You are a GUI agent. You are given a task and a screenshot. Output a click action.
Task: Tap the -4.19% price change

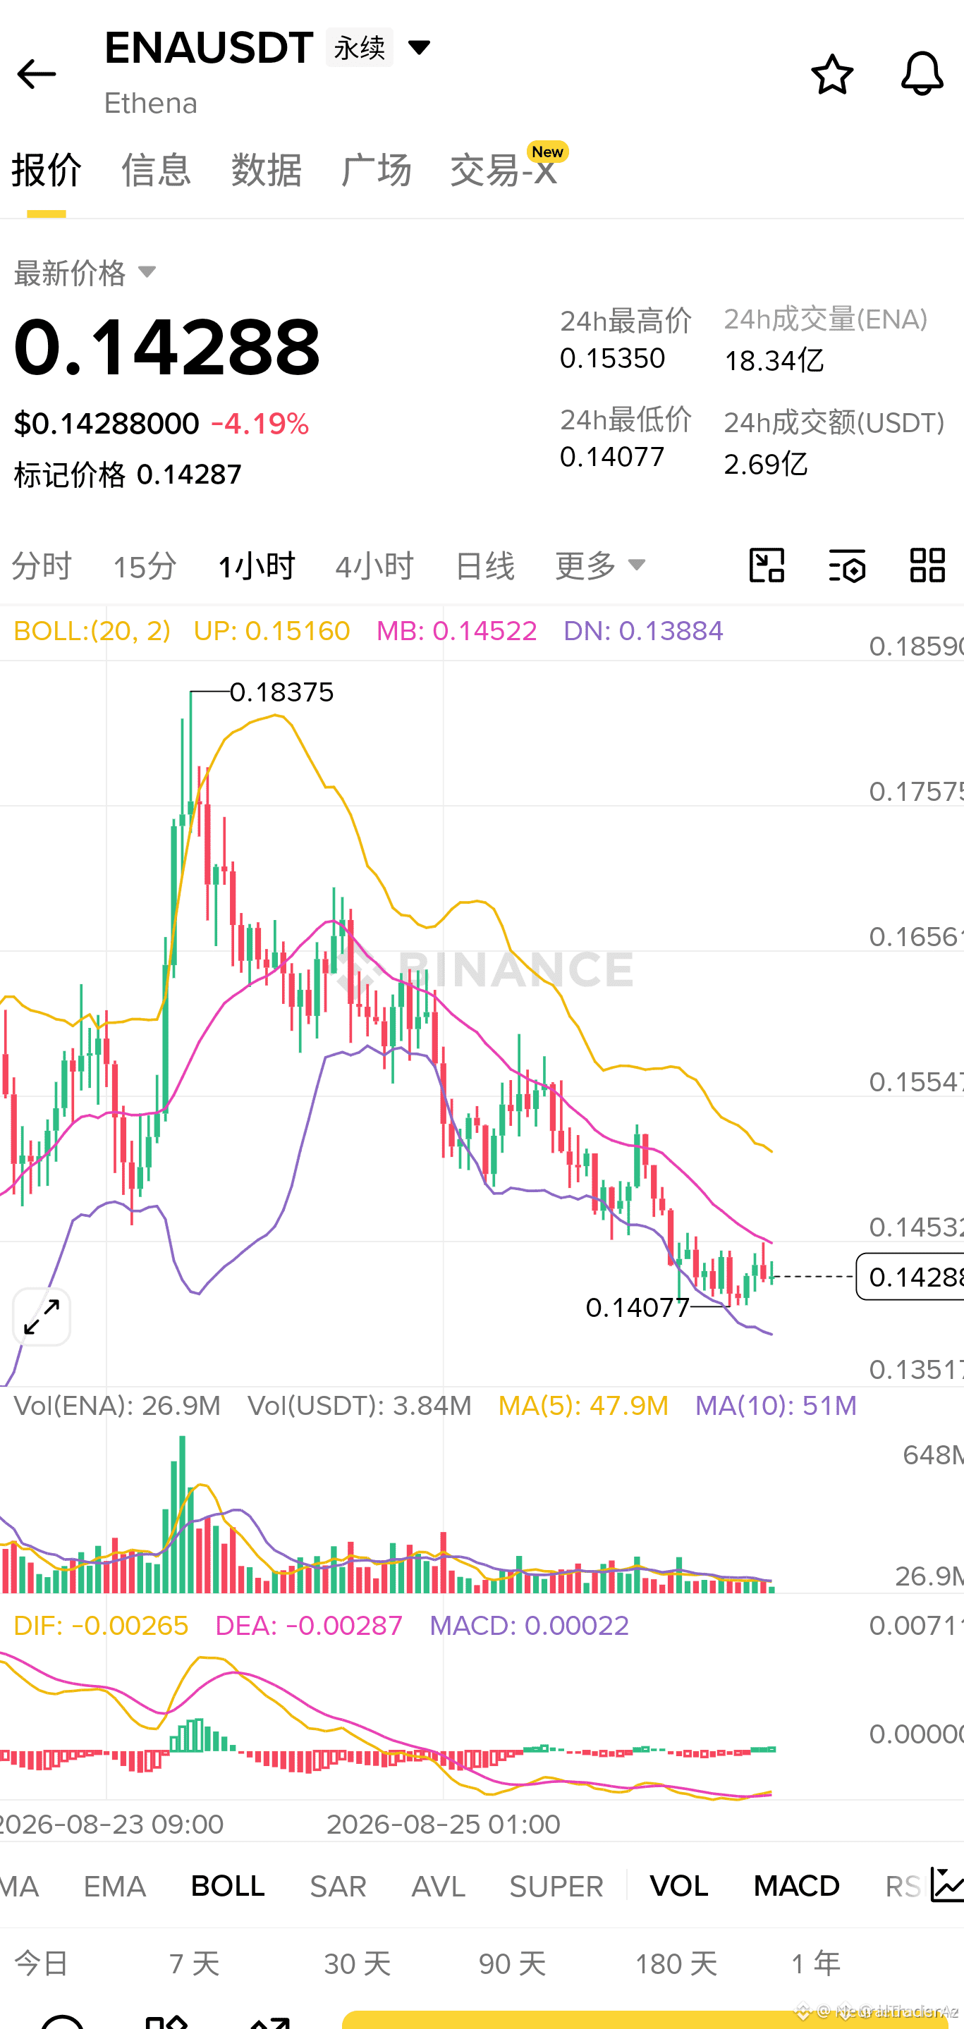pos(260,424)
